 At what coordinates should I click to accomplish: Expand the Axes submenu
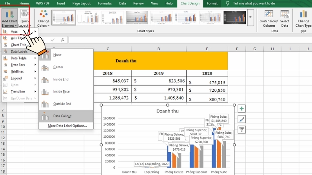coord(20,31)
